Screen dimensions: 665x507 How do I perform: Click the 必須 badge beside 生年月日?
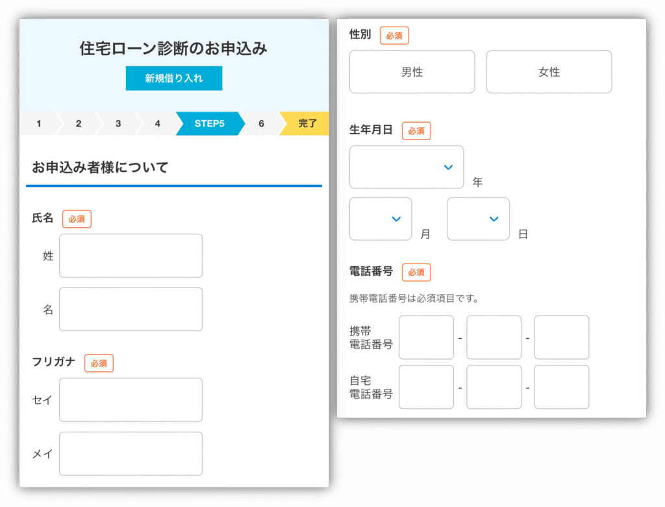pos(416,131)
